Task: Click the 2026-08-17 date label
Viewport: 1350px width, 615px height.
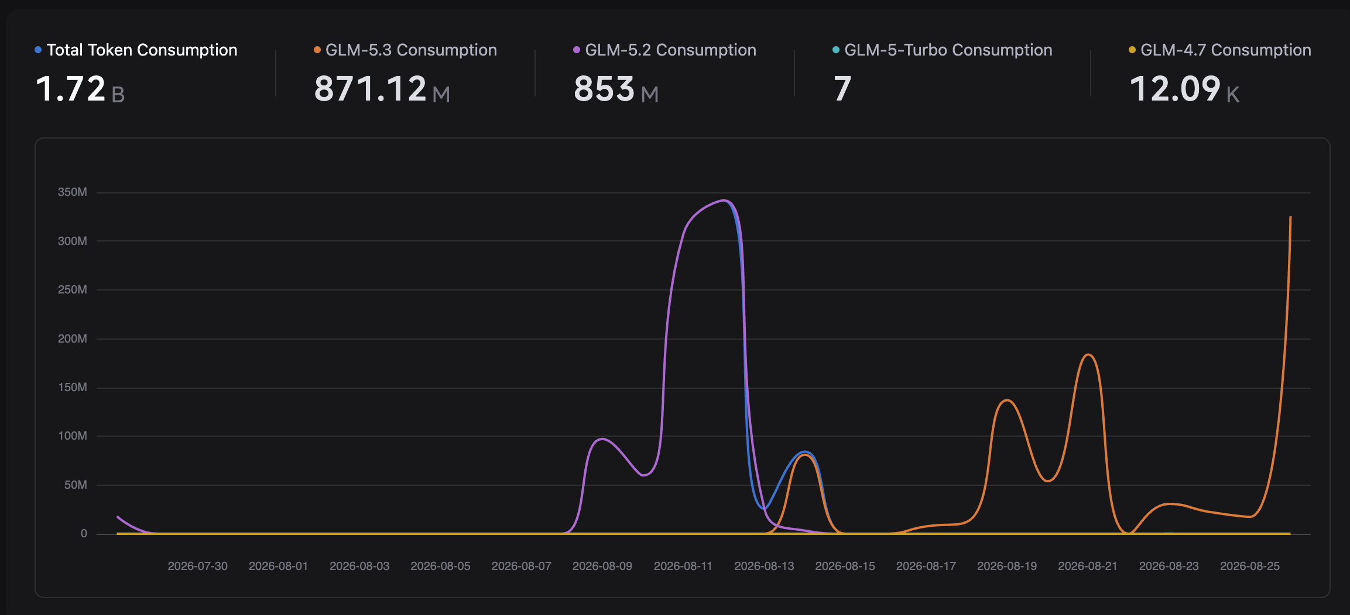Action: click(926, 566)
